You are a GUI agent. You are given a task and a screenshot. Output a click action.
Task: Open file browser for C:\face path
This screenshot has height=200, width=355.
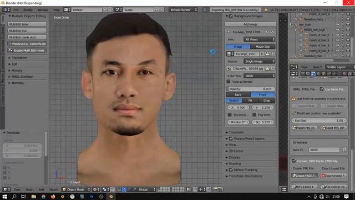(x=267, y=68)
